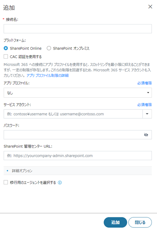Viewport: 157px width, 230px height.
Task: Focus the パスワード input field
Action: 73,135
